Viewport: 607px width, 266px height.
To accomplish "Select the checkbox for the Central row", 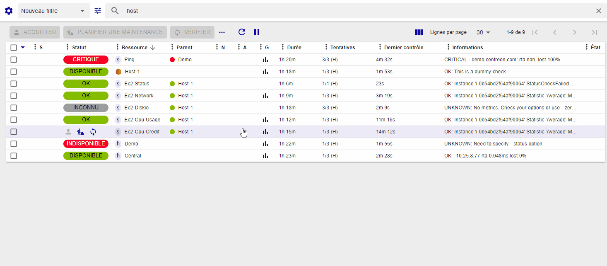I will click(14, 156).
